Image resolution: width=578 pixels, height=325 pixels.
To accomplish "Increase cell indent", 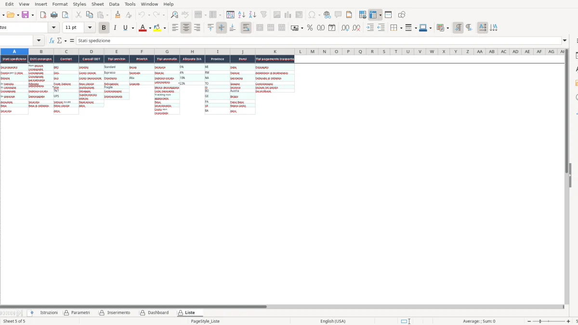I will point(370,28).
